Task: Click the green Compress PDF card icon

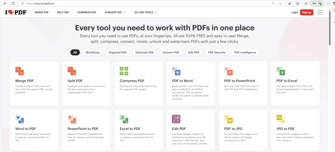Action: click(x=124, y=71)
